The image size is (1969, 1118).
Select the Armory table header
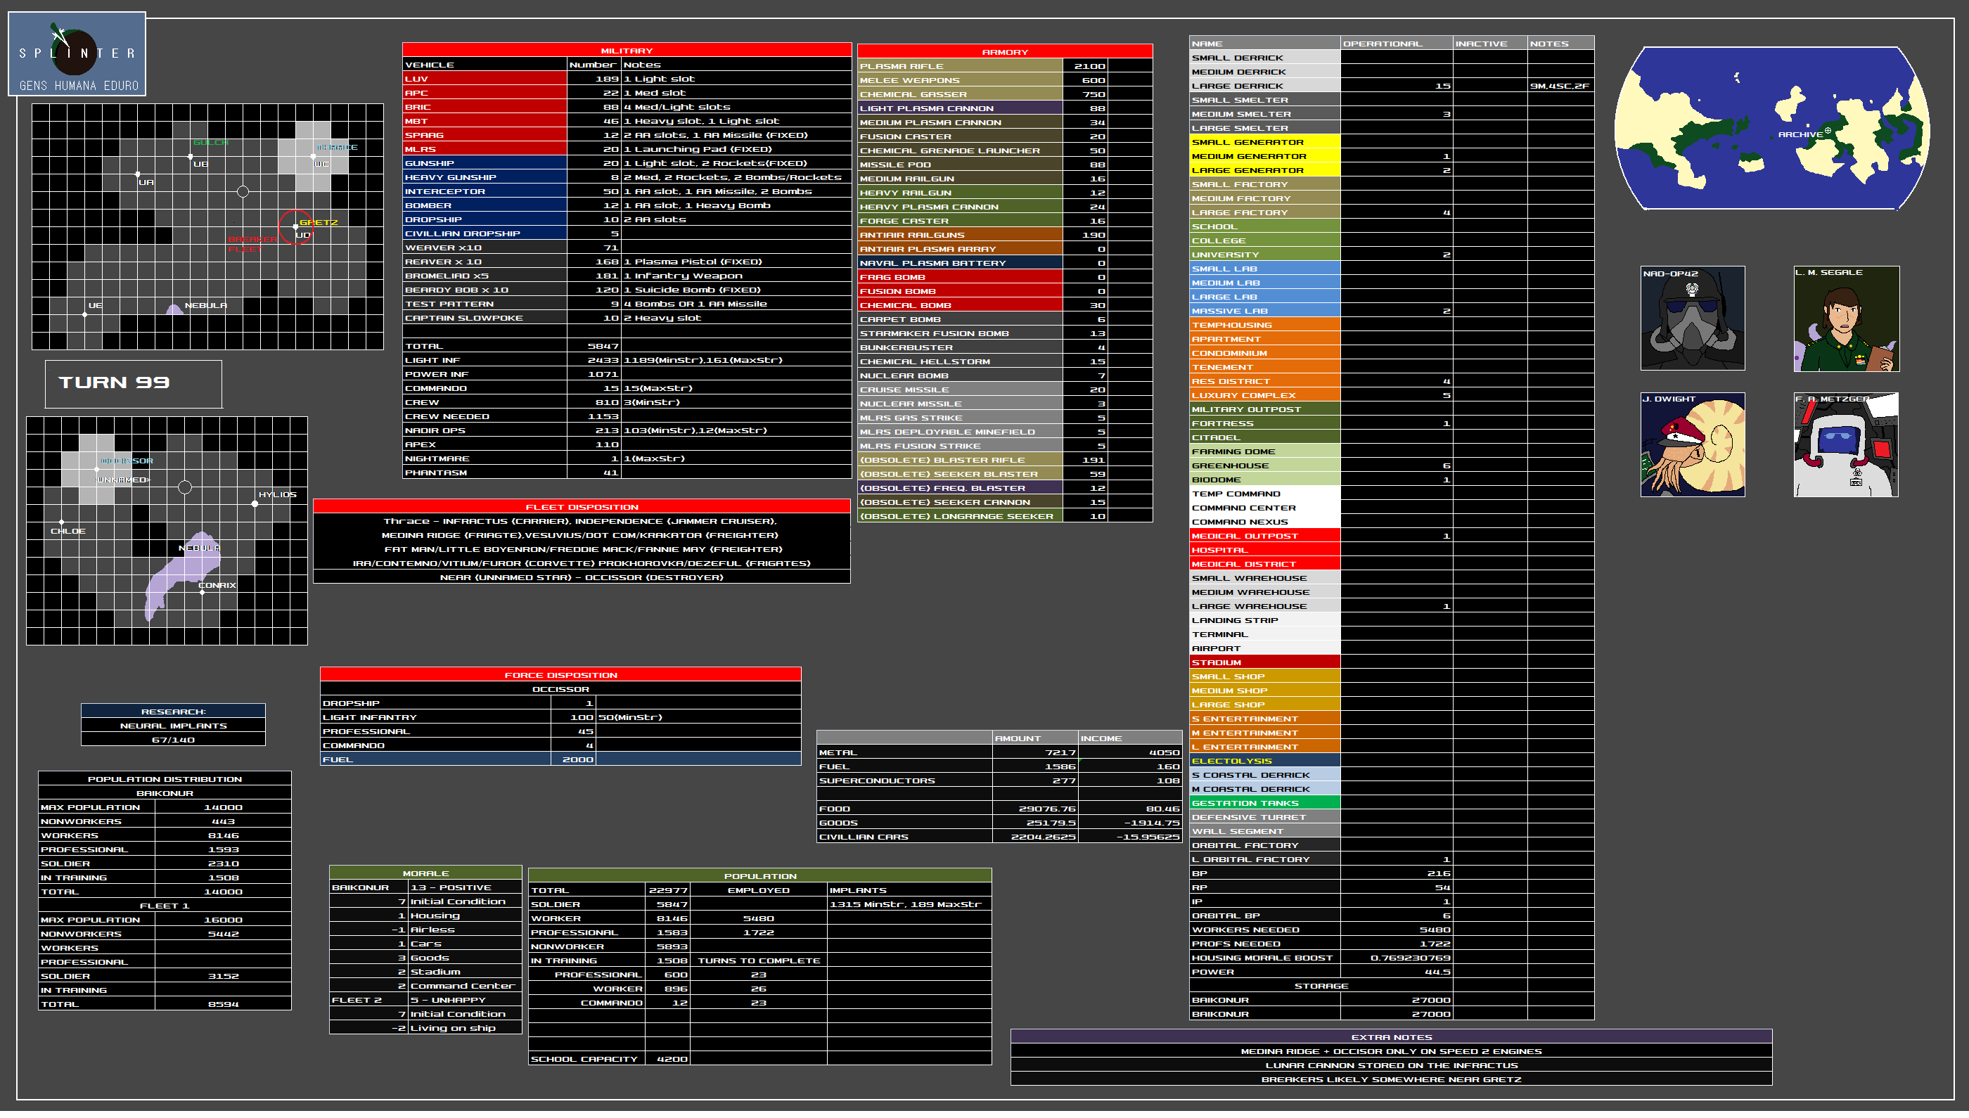1004,51
